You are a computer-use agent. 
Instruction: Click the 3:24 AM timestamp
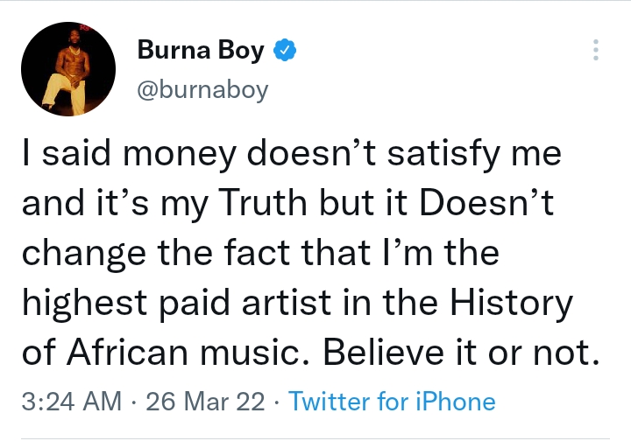coord(69,402)
